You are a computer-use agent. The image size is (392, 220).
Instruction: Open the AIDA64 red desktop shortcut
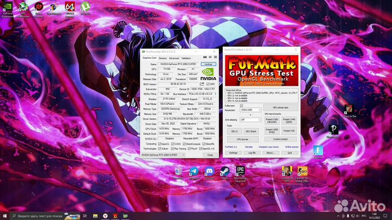70,9
